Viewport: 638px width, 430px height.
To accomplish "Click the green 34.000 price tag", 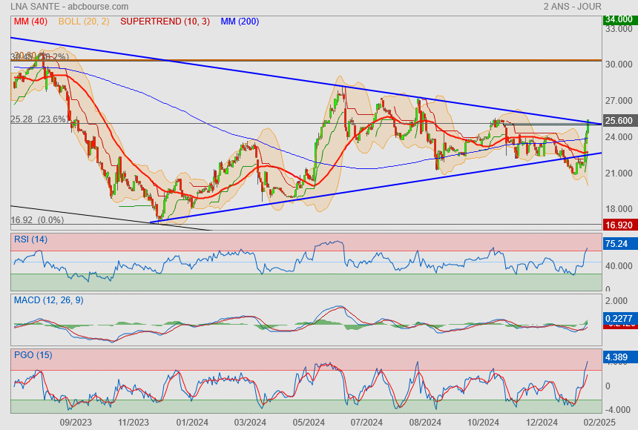I will 619,19.
